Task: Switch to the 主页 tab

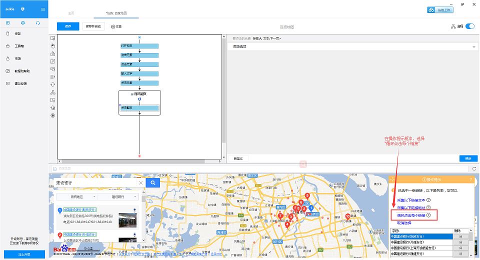Action: coord(71,13)
